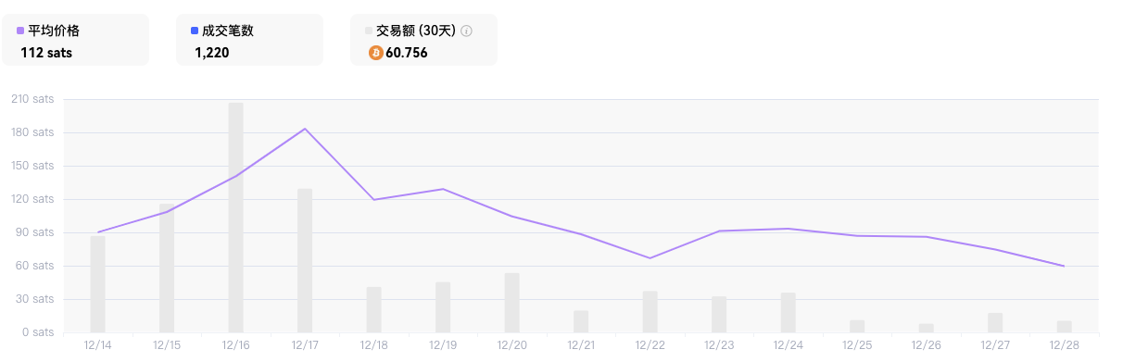Select the 平均价格 112 sats card
Screen dimensions: 1123x362
pos(74,40)
